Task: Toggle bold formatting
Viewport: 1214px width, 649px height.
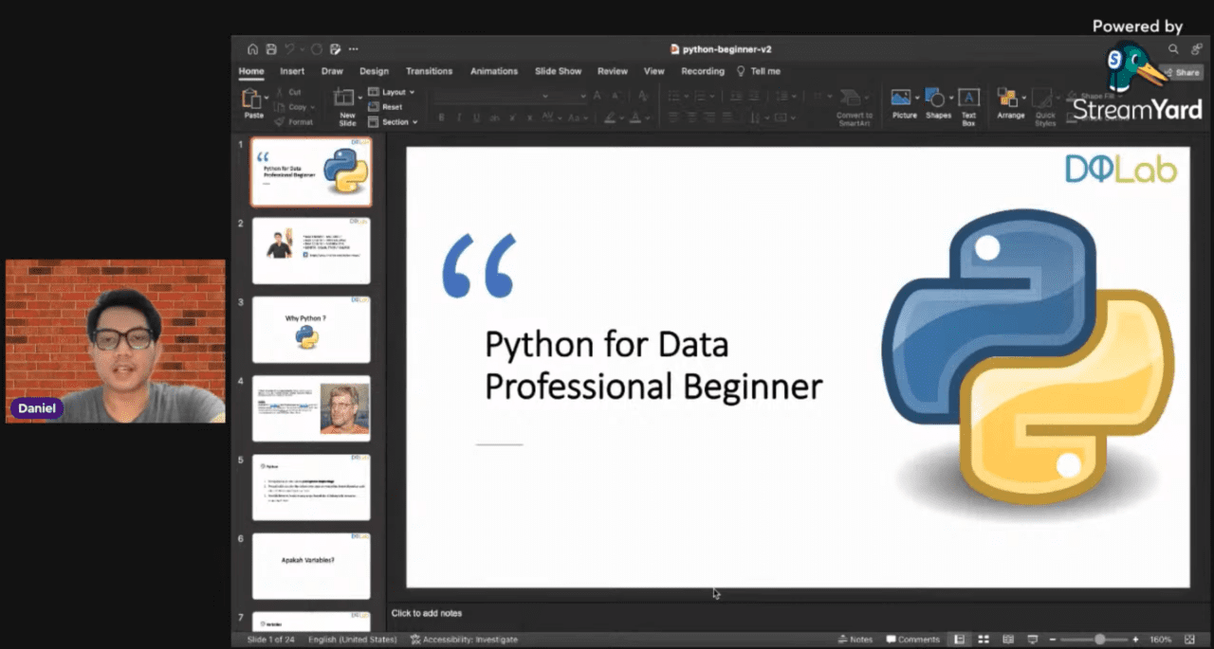Action: 441,117
